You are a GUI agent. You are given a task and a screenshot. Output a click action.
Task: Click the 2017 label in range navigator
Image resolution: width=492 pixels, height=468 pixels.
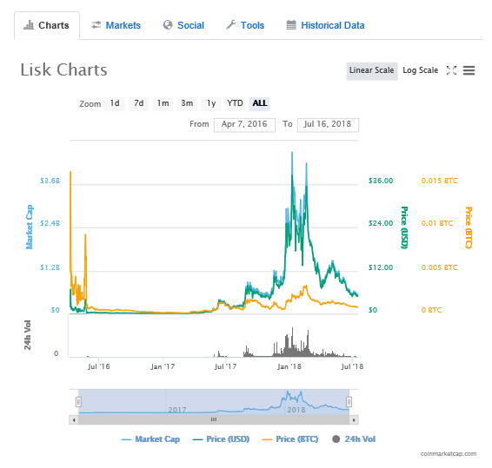[177, 410]
